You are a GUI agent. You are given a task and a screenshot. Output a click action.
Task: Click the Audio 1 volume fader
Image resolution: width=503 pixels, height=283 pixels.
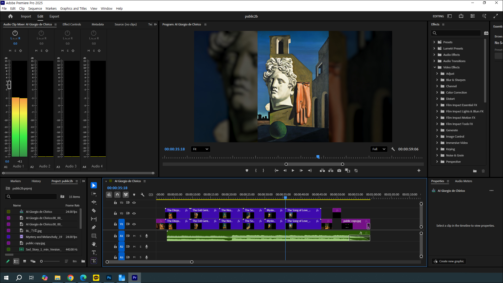pos(9,85)
